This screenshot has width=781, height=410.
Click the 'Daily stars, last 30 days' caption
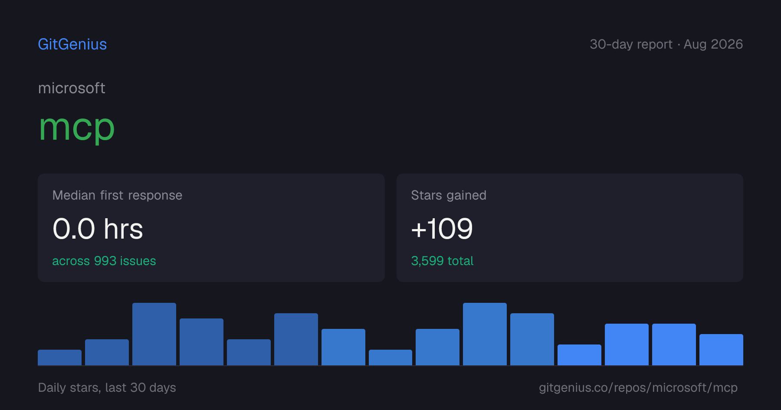(x=107, y=387)
